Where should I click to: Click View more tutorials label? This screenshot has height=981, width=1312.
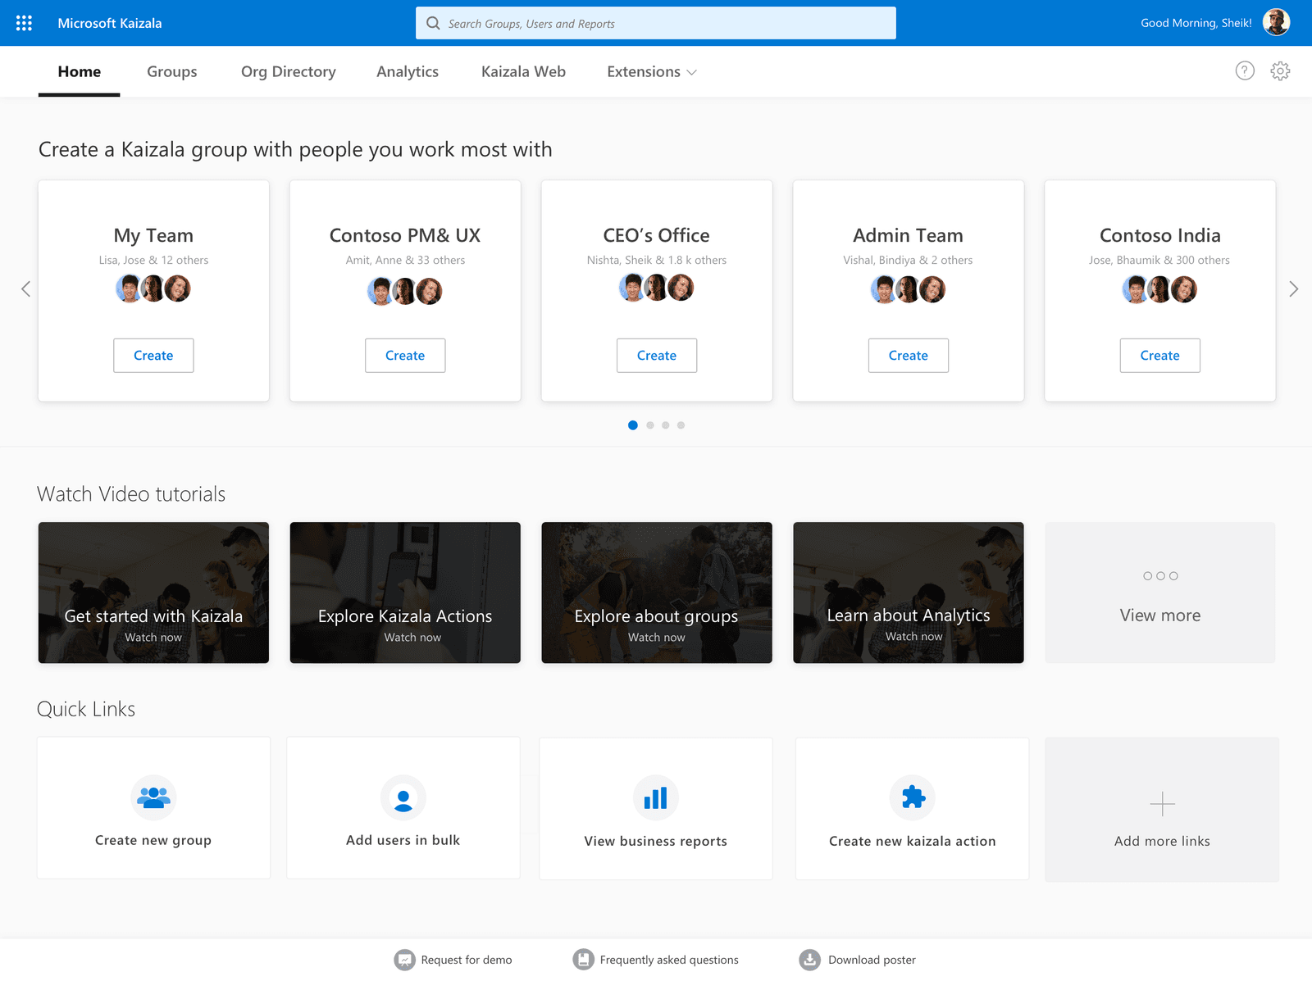click(1160, 615)
